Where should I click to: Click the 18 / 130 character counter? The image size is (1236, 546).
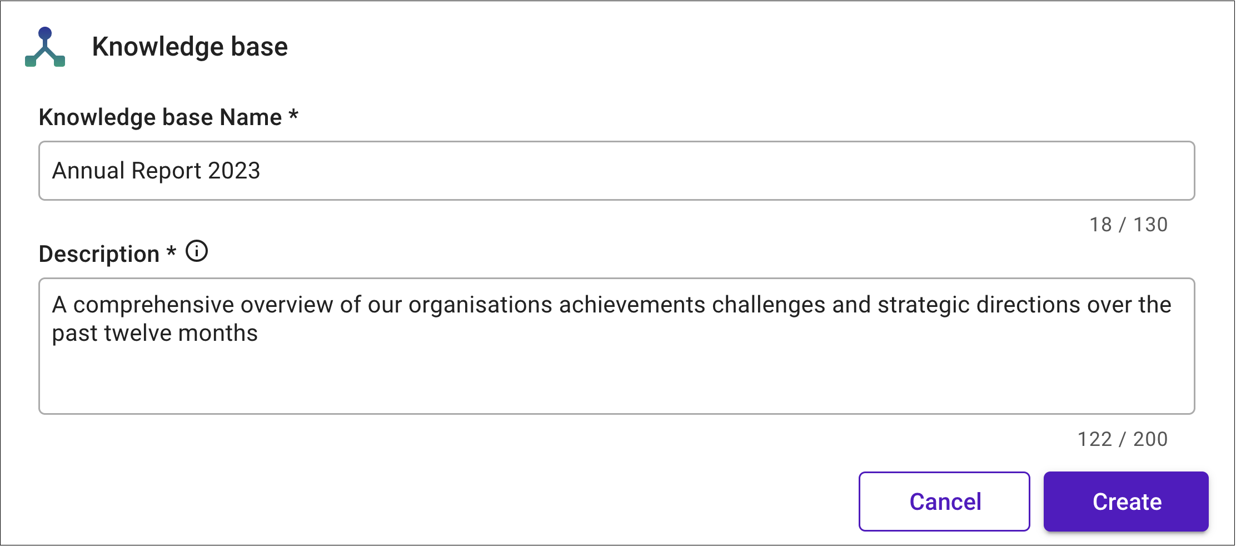coord(1128,225)
